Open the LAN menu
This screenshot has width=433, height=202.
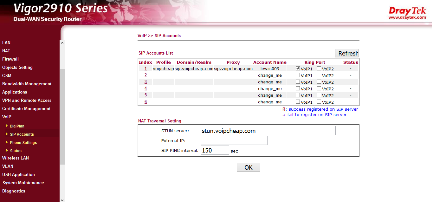pyautogui.click(x=6, y=42)
